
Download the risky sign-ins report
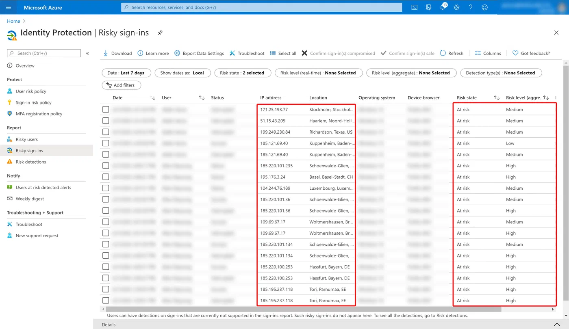[117, 53]
